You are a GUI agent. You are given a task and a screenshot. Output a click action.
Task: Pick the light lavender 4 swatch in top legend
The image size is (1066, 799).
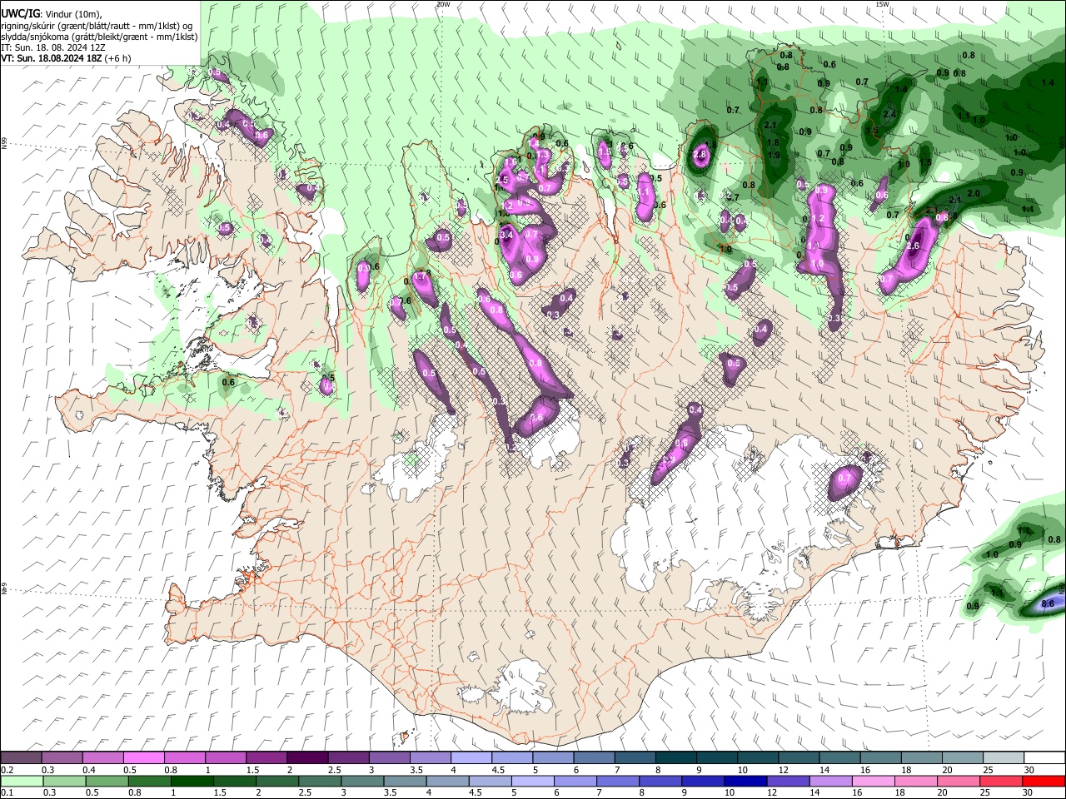point(471,757)
